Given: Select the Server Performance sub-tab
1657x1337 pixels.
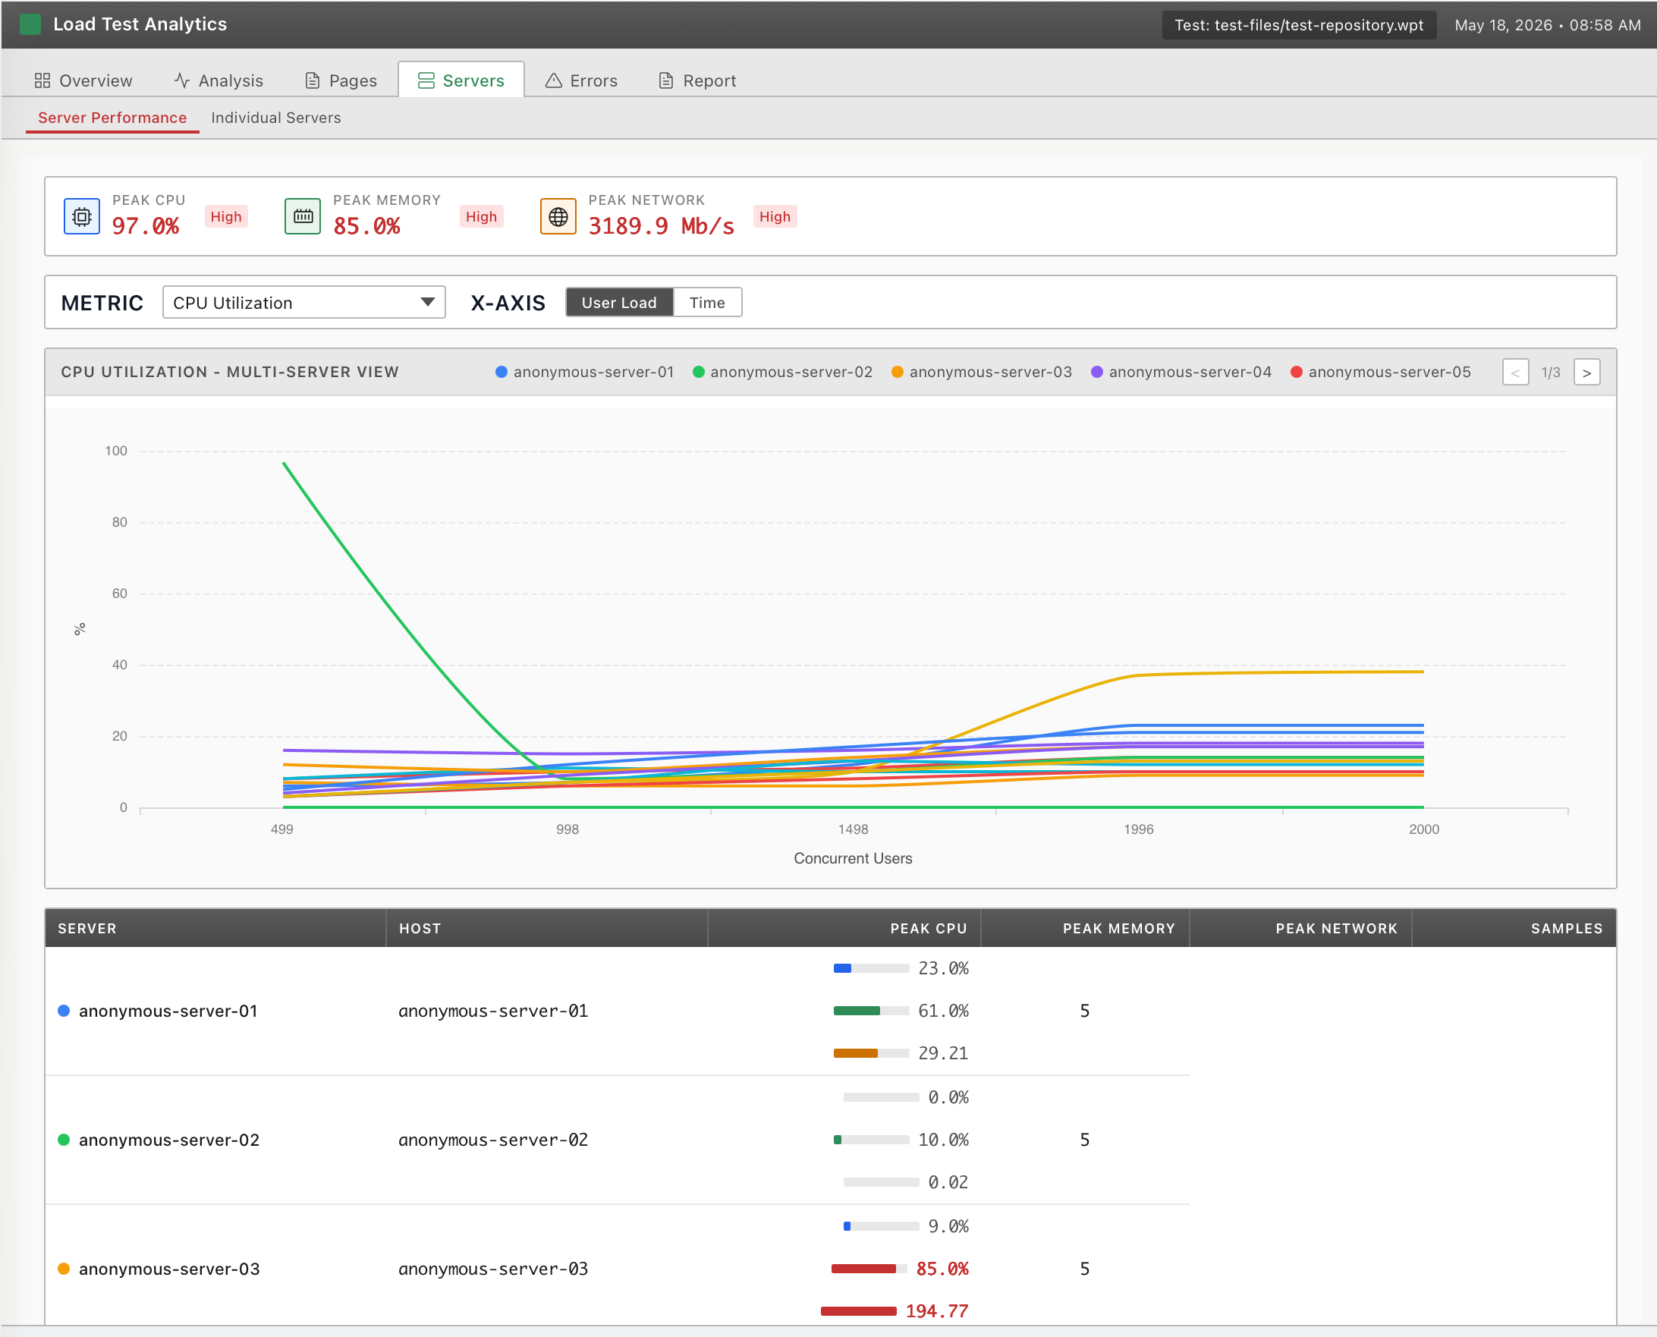Looking at the screenshot, I should 112,118.
